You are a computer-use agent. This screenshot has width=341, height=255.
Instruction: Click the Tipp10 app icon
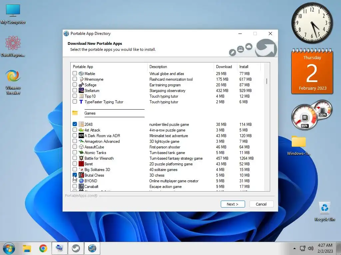(81, 96)
